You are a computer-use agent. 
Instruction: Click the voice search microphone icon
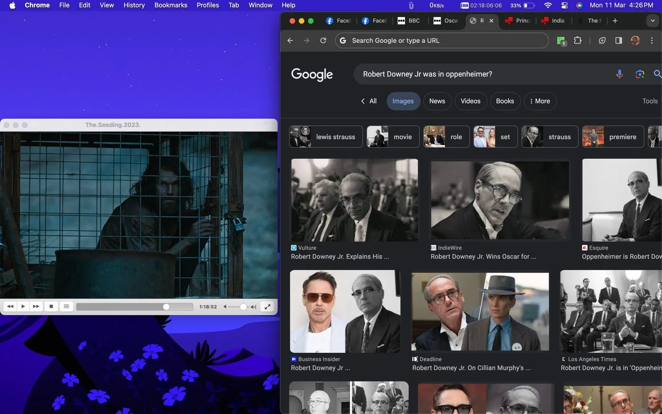pos(619,74)
